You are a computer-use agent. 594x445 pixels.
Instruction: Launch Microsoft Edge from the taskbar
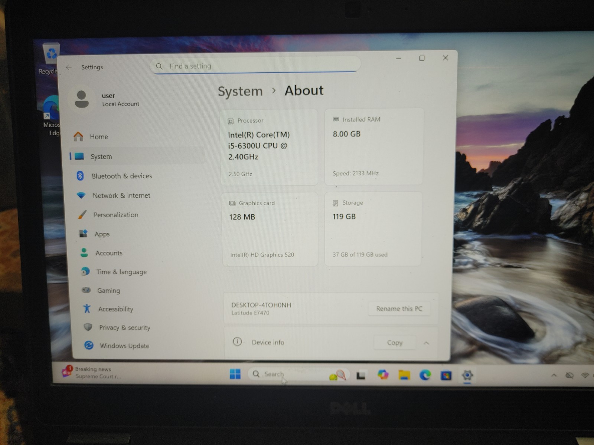click(425, 375)
